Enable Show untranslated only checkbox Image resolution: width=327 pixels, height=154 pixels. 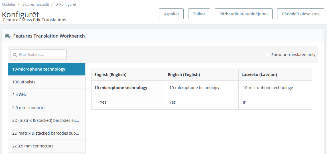pos(268,55)
